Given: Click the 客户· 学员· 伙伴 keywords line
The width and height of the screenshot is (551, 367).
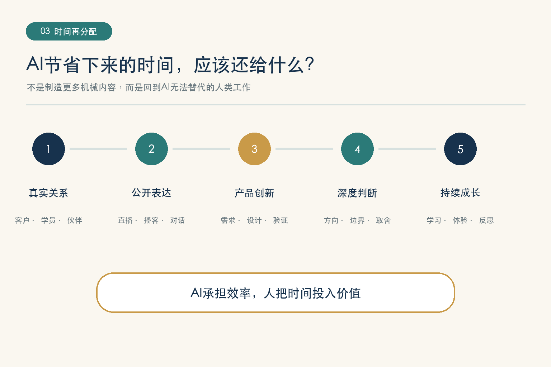Looking at the screenshot, I should tap(48, 220).
